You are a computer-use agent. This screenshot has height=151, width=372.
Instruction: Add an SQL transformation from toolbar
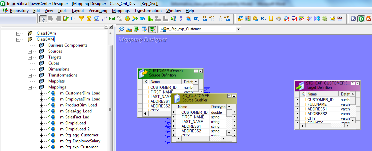(263, 19)
